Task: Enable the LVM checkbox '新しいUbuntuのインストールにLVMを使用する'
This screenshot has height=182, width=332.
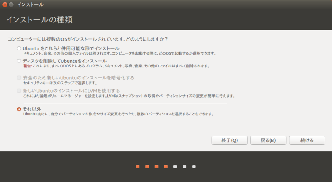Action: [x=19, y=91]
